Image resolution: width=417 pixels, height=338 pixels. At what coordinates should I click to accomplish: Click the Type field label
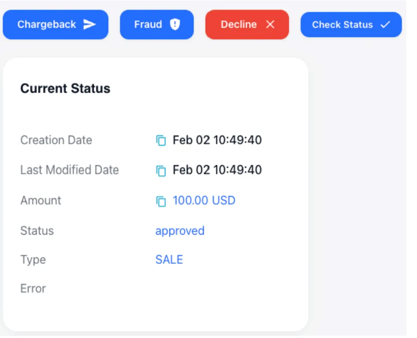click(33, 260)
